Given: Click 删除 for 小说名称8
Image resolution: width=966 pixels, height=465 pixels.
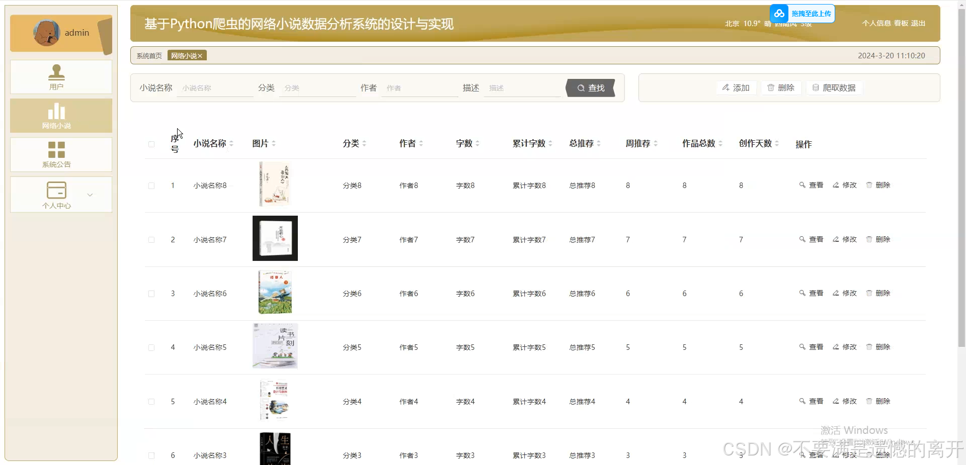Looking at the screenshot, I should 878,185.
